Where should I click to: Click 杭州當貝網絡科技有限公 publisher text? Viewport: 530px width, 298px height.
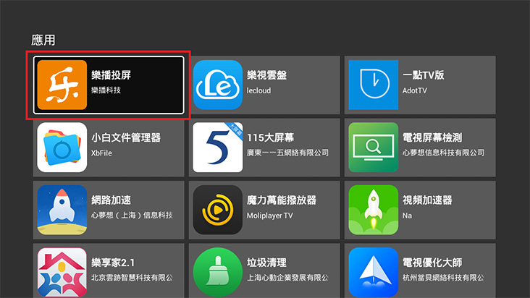[443, 278]
